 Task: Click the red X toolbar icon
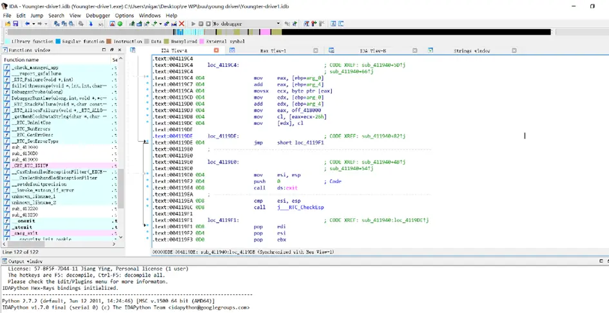tap(182, 24)
